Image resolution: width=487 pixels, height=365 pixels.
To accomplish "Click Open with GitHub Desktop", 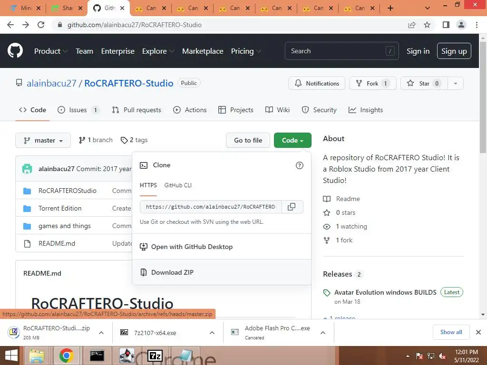I will [222, 247].
